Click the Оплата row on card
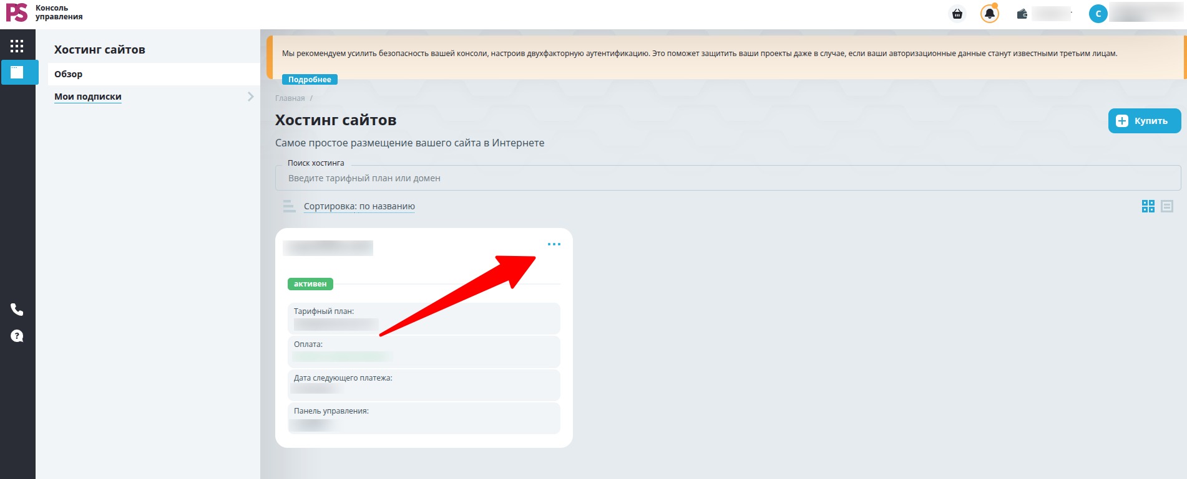The image size is (1187, 479). coord(424,351)
